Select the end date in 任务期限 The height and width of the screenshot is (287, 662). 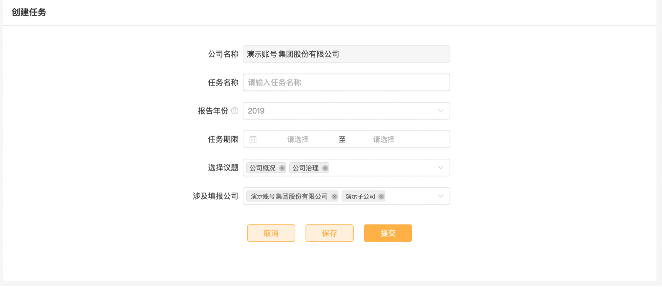click(384, 139)
